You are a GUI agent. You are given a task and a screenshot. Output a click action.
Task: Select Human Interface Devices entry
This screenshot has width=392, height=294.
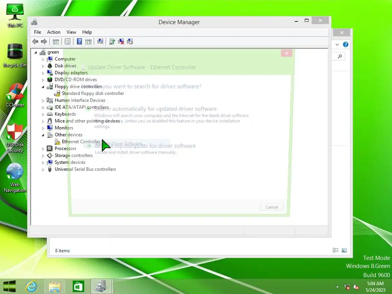coord(80,100)
